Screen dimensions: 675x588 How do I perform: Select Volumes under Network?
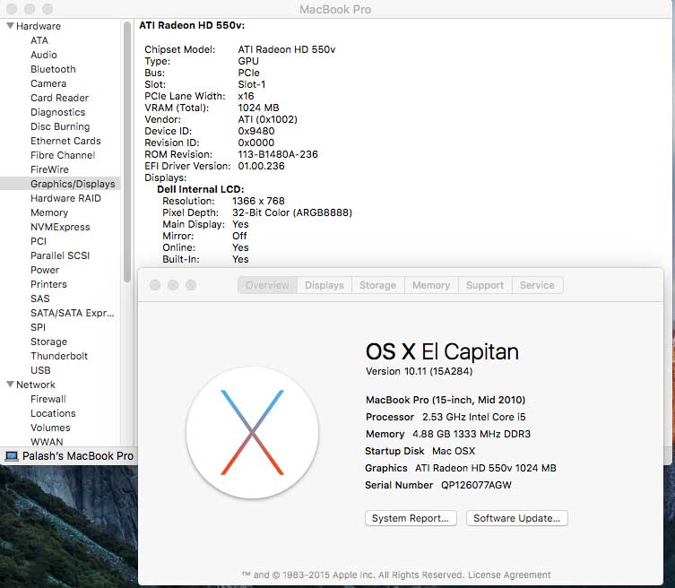pos(50,428)
